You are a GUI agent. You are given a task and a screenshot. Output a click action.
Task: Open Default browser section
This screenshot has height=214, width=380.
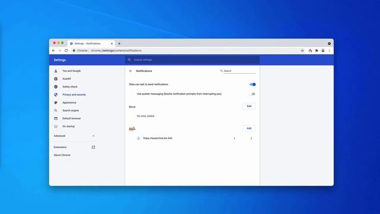coord(71,118)
